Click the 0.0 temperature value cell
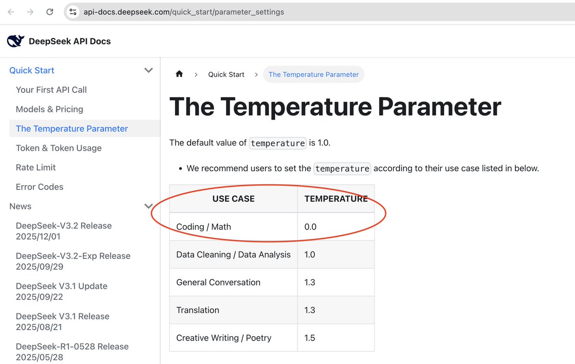The width and height of the screenshot is (575, 364). pyautogui.click(x=336, y=227)
